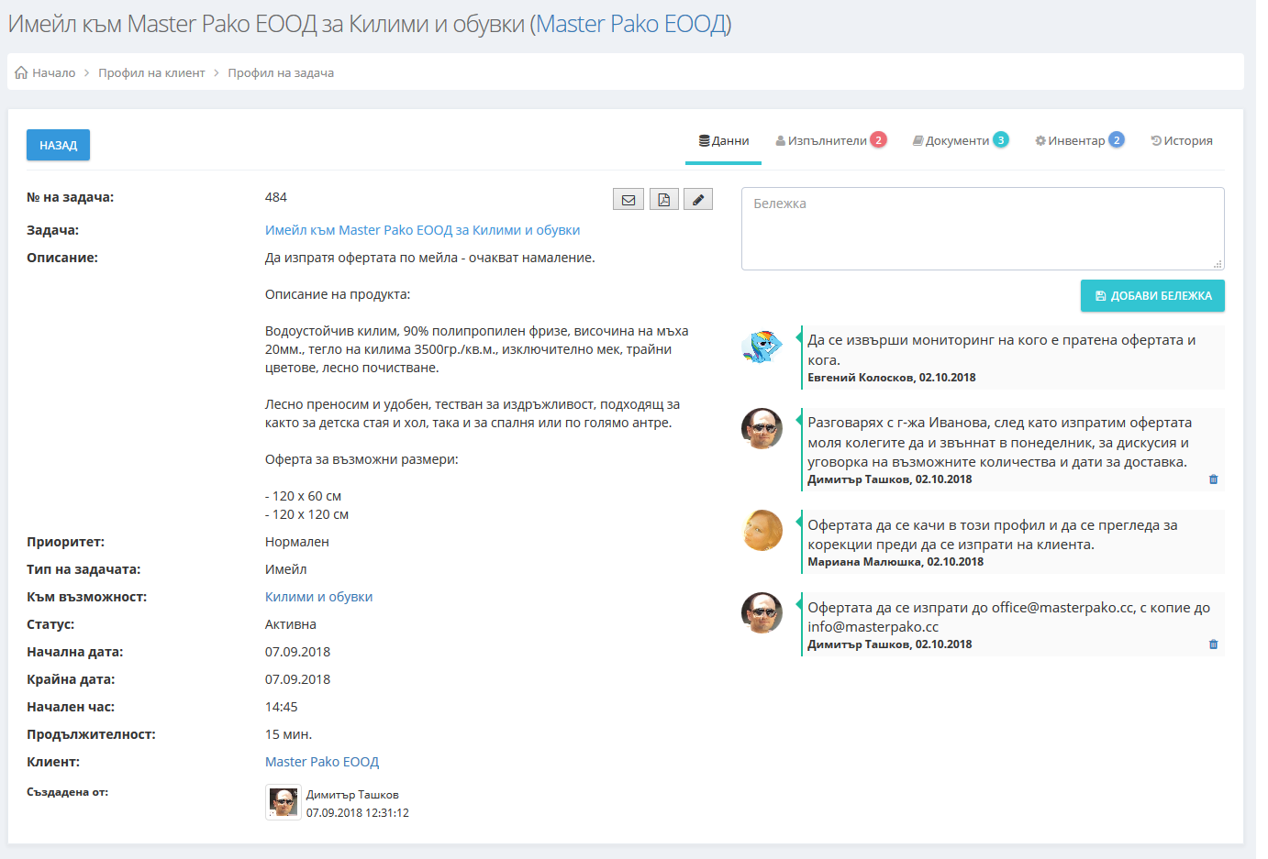Click the 120 x 60 см size line
The height and width of the screenshot is (859, 1268).
(304, 496)
